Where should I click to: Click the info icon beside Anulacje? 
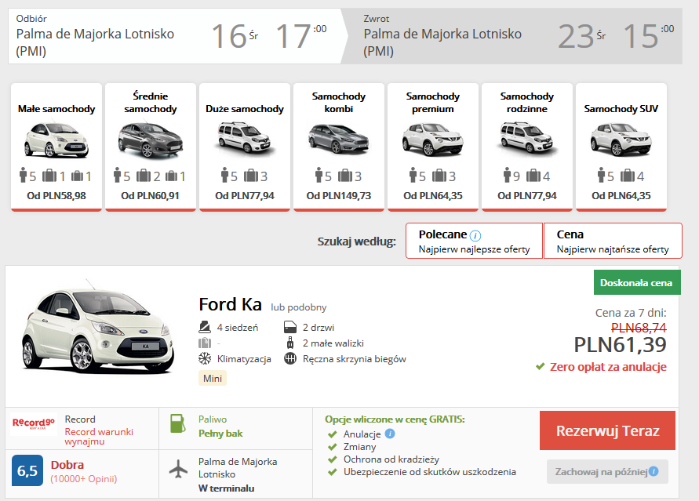coord(390,434)
